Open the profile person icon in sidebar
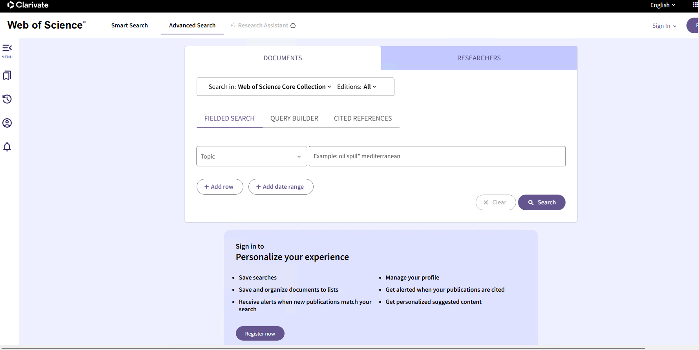The width and height of the screenshot is (699, 350). 7,123
